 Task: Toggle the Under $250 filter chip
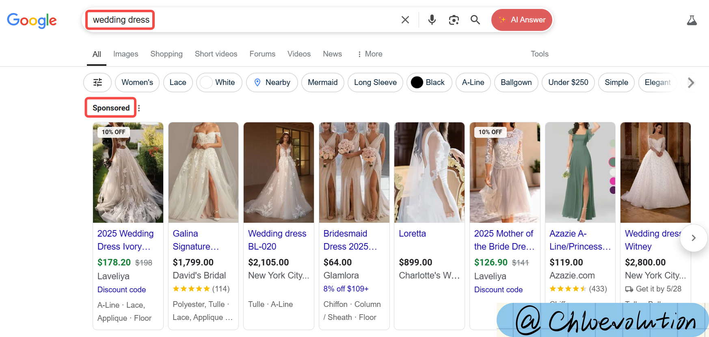[x=568, y=83]
